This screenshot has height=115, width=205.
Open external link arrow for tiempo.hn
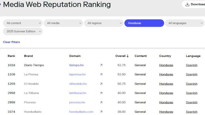[x=101, y=65]
